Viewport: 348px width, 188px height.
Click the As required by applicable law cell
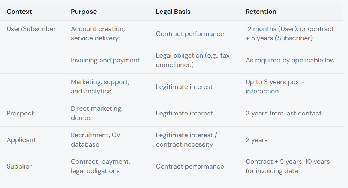(290, 60)
